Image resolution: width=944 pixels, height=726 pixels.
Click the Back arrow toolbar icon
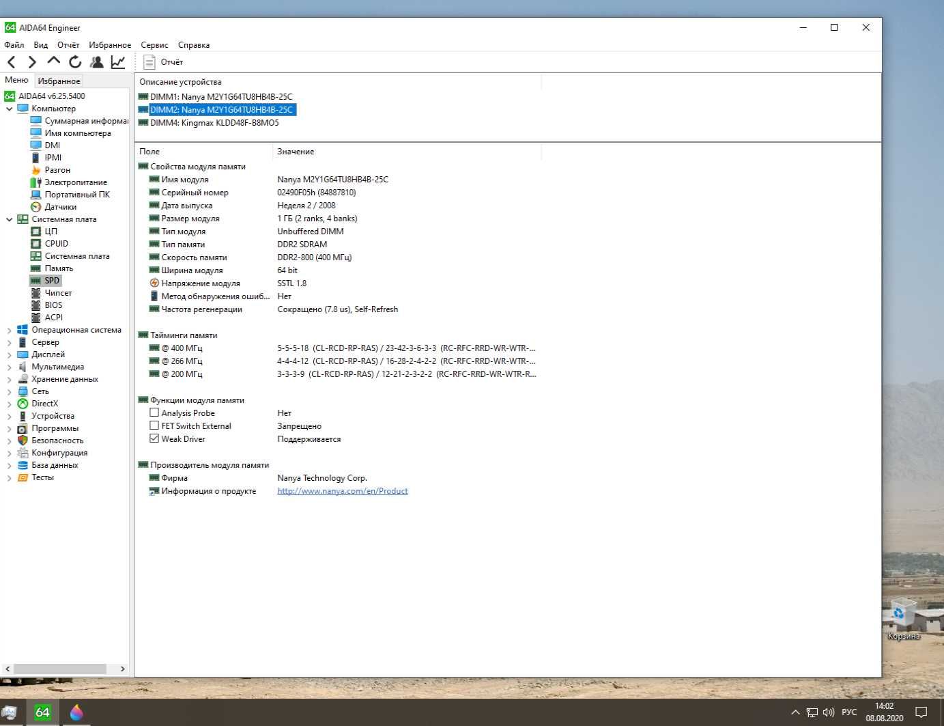pos(12,62)
